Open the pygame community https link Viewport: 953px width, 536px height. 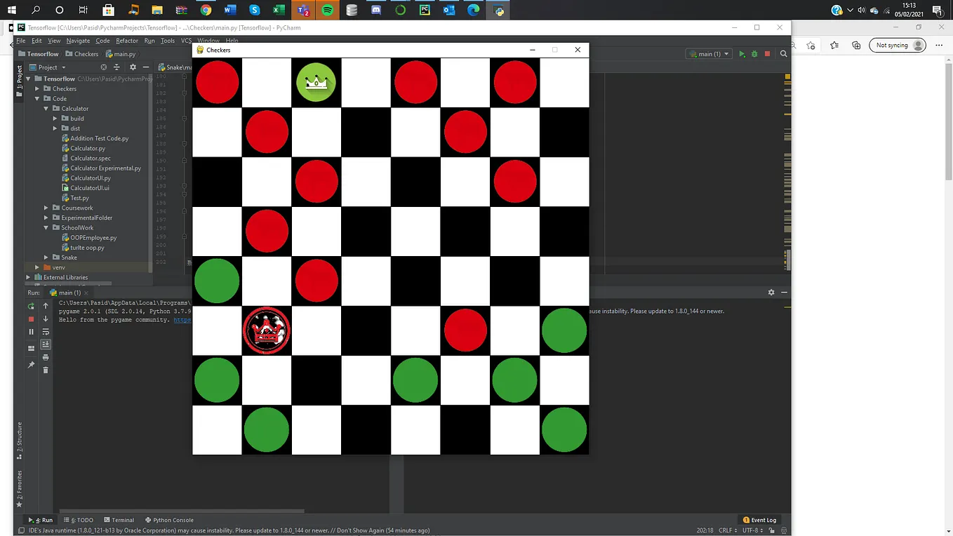click(x=182, y=319)
